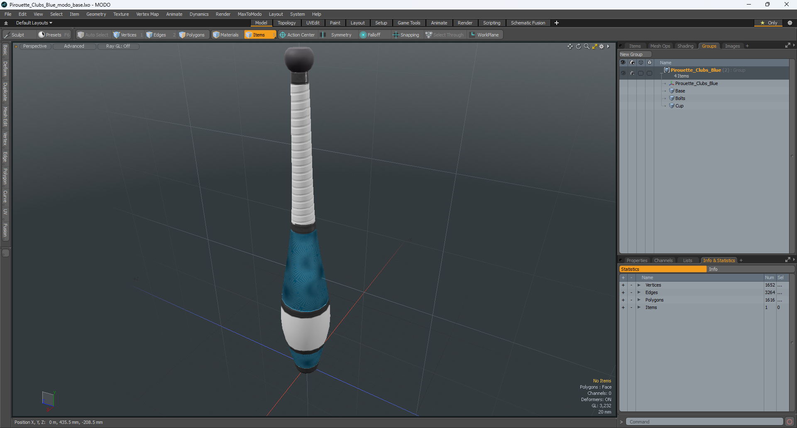
Task: Toggle the Only star button
Action: coord(768,23)
